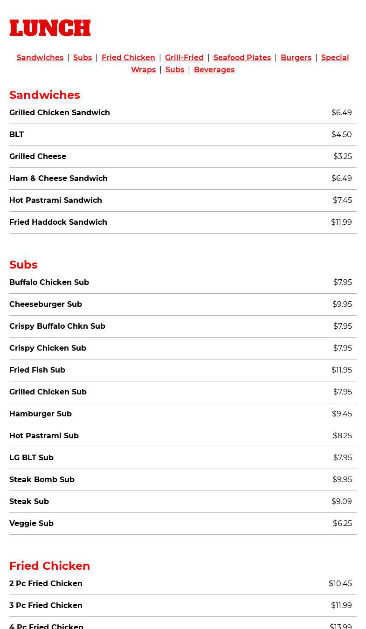This screenshot has width=366, height=629.
Task: Click the Buffalo Chicken Sub item
Action: click(x=49, y=282)
